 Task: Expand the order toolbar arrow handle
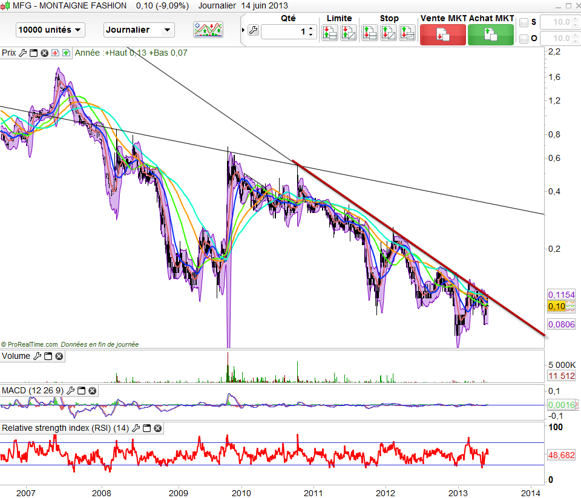coord(243,30)
